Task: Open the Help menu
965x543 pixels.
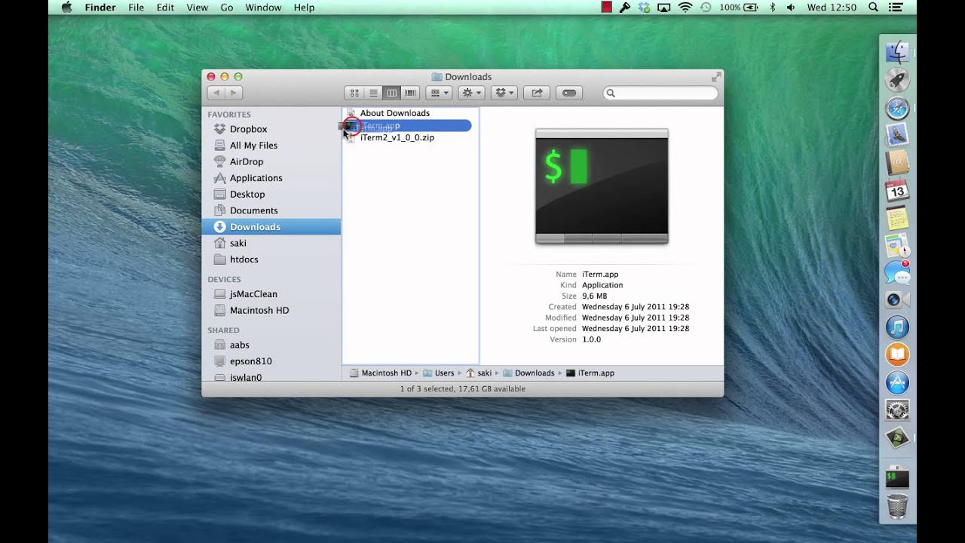Action: pyautogui.click(x=304, y=8)
